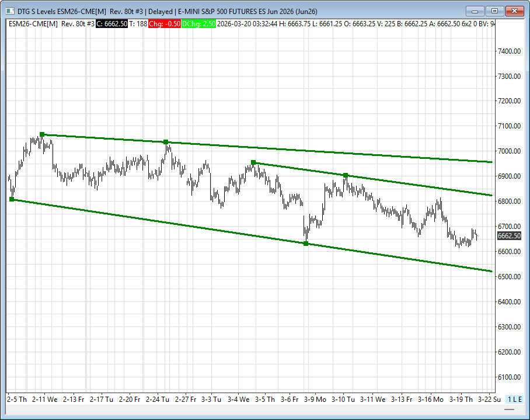
Task: Select the middle trendline anchor at the 3-10 high
Action: pyautogui.click(x=346, y=175)
